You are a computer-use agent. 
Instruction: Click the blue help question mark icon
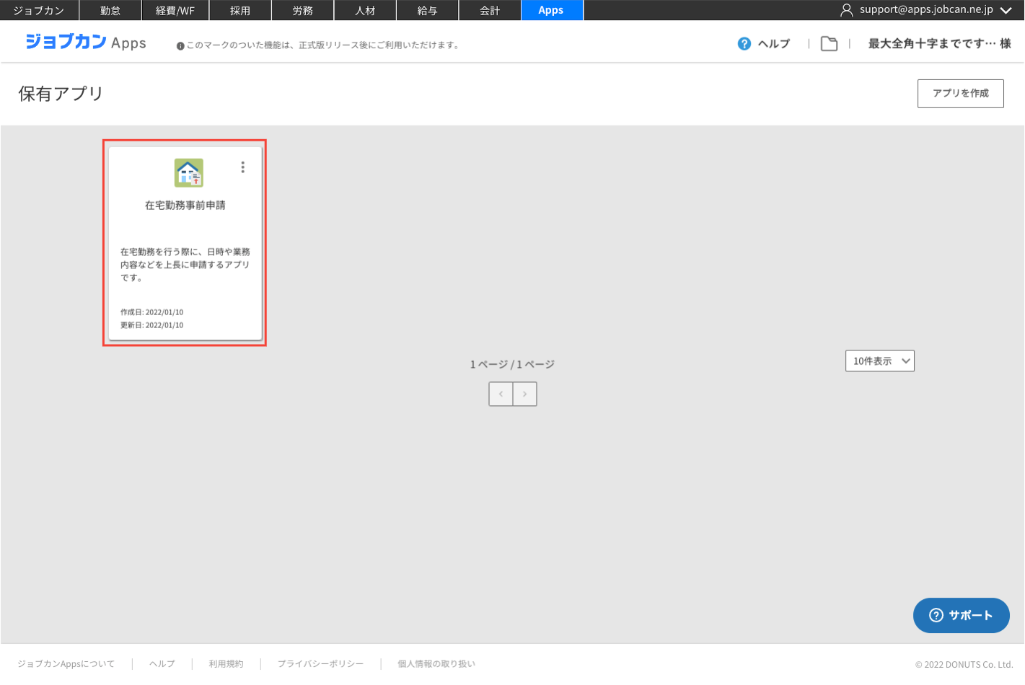coord(744,44)
